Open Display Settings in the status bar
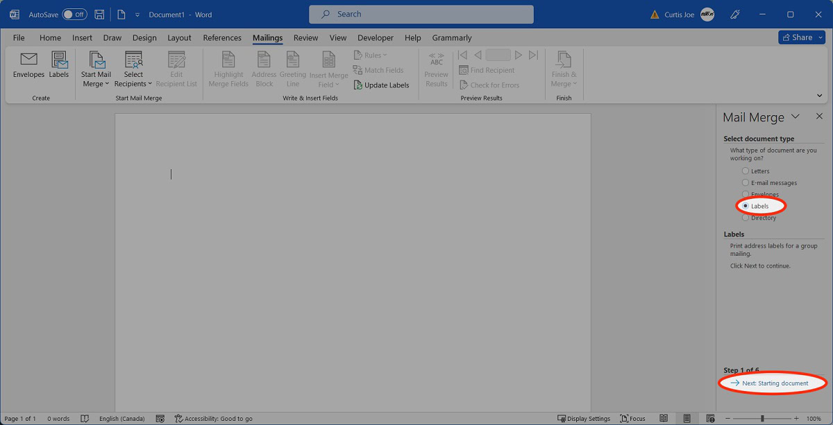This screenshot has height=425, width=833. coord(584,419)
